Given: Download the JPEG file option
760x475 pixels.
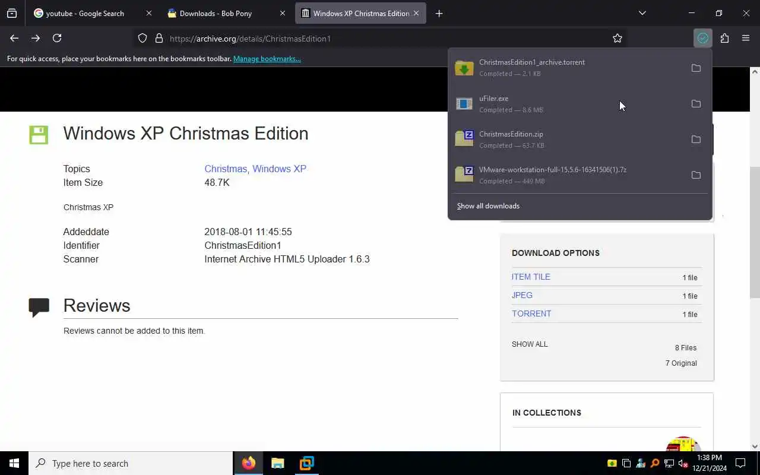Looking at the screenshot, I should tap(522, 295).
